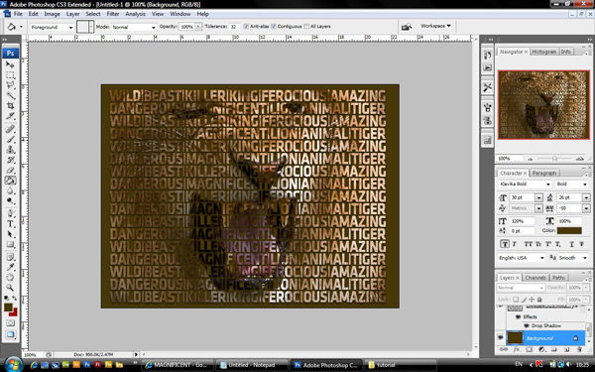Select the Zoom tool in toolbox
Screen dimensions: 595x372
[x=10, y=288]
